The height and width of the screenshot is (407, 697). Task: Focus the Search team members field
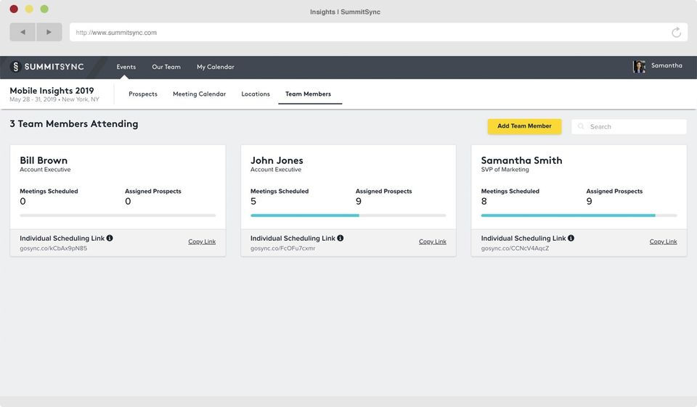coord(629,127)
